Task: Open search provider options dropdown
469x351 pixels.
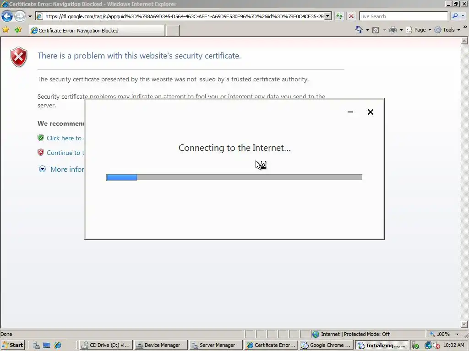Action: (x=463, y=16)
